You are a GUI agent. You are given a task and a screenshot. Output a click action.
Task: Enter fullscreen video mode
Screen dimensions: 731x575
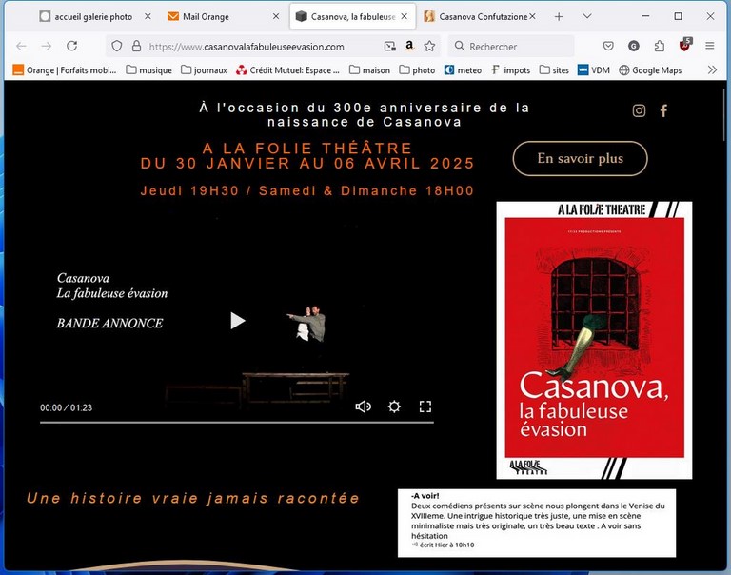(x=425, y=406)
